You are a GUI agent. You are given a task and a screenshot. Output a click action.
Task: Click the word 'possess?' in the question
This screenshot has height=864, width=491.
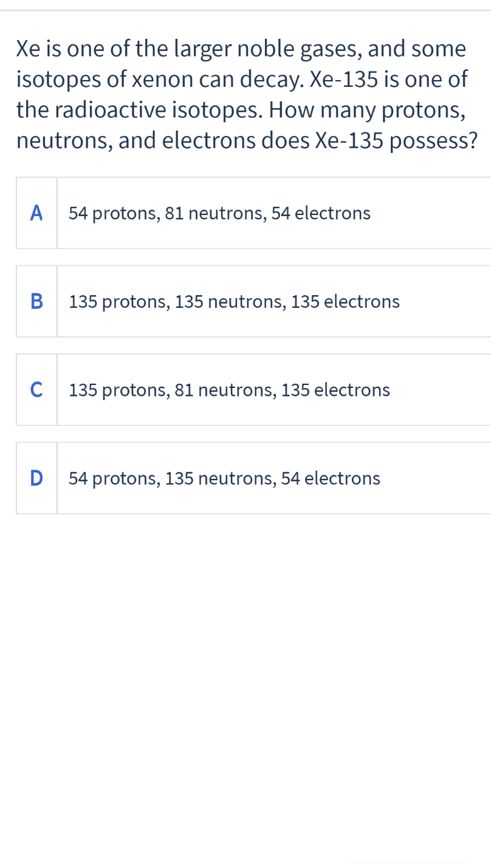tap(433, 141)
